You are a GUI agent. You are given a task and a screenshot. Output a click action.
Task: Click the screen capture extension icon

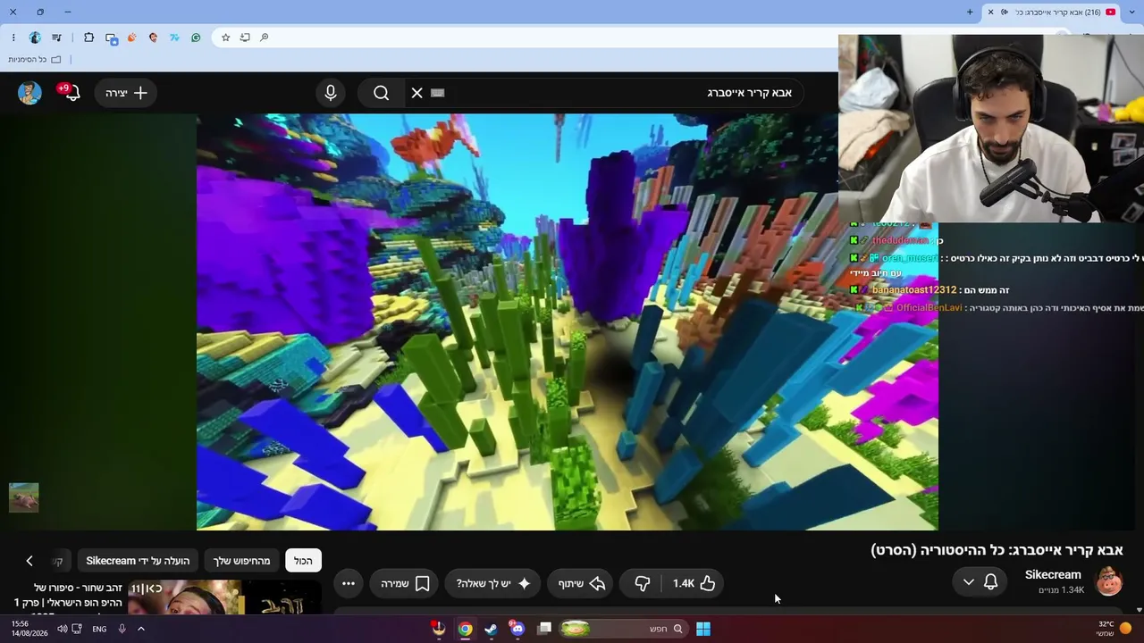click(x=111, y=38)
